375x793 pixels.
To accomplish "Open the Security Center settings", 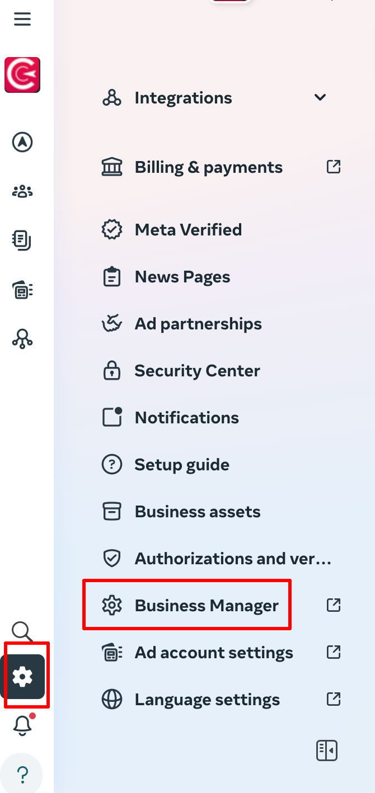I will click(197, 370).
